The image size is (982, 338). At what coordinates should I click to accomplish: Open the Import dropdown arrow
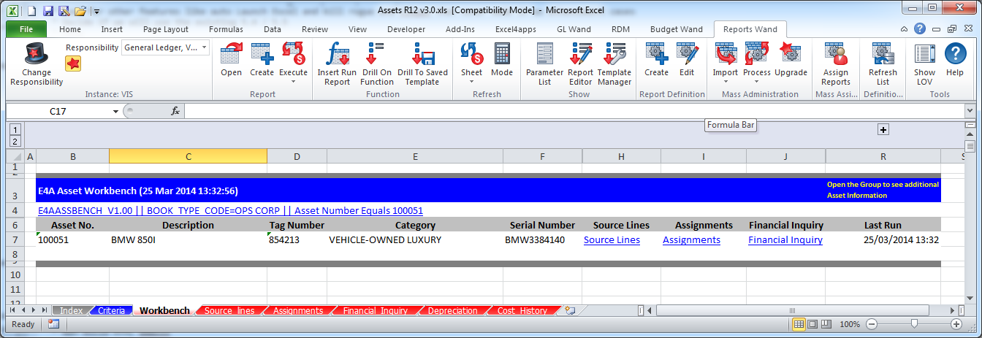pyautogui.click(x=726, y=81)
